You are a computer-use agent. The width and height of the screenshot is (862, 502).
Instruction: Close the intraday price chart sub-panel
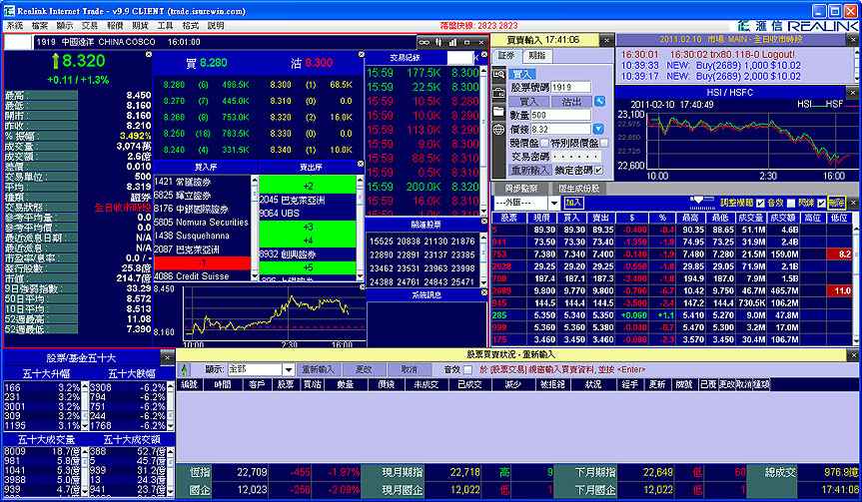pos(362,286)
